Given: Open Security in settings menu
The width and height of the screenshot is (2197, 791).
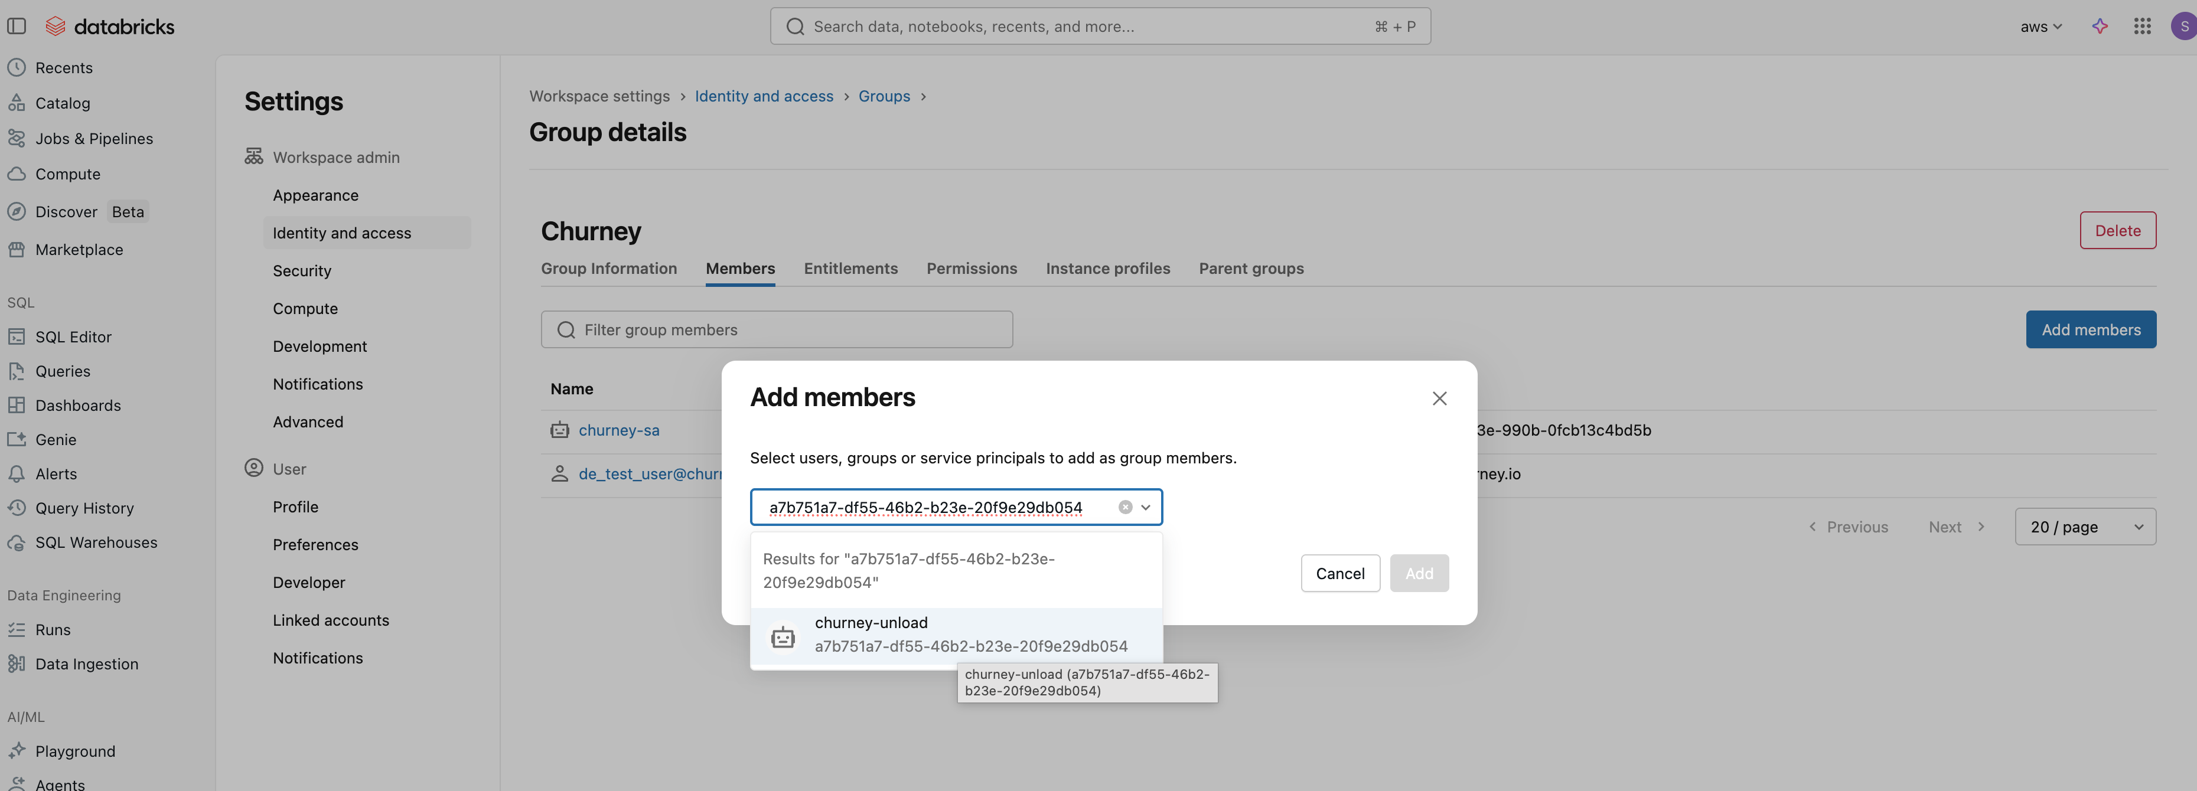Looking at the screenshot, I should pyautogui.click(x=302, y=271).
